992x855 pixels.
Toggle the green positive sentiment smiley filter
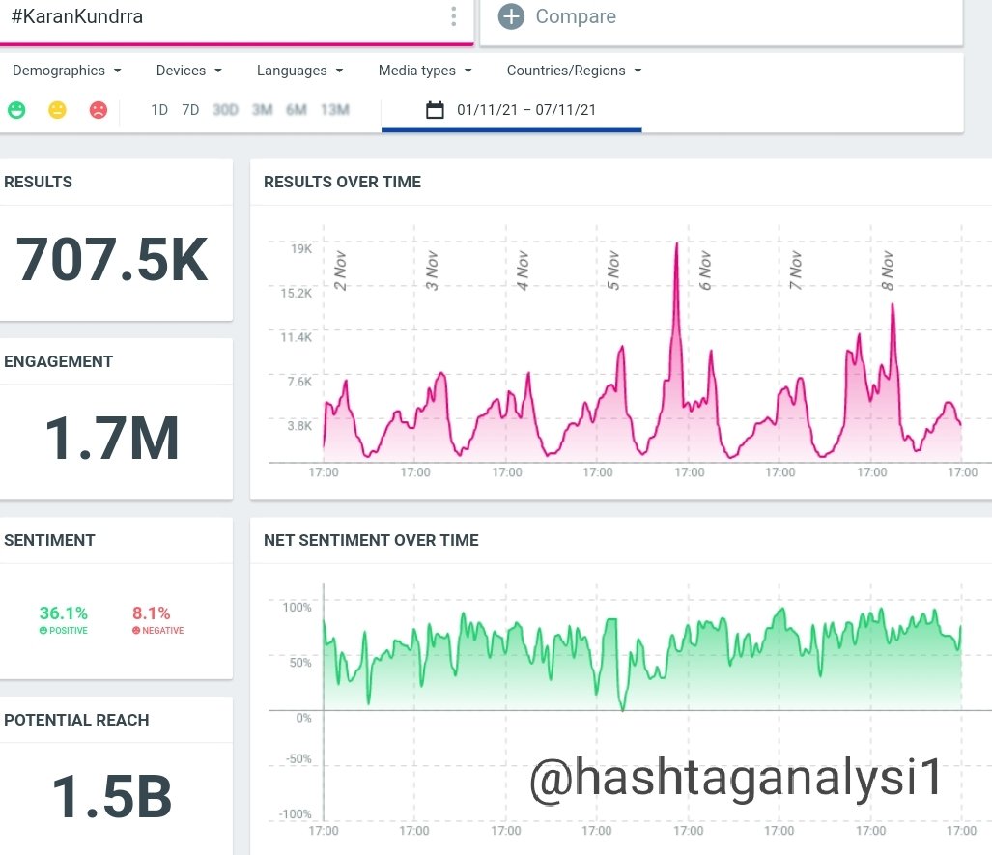pos(16,110)
